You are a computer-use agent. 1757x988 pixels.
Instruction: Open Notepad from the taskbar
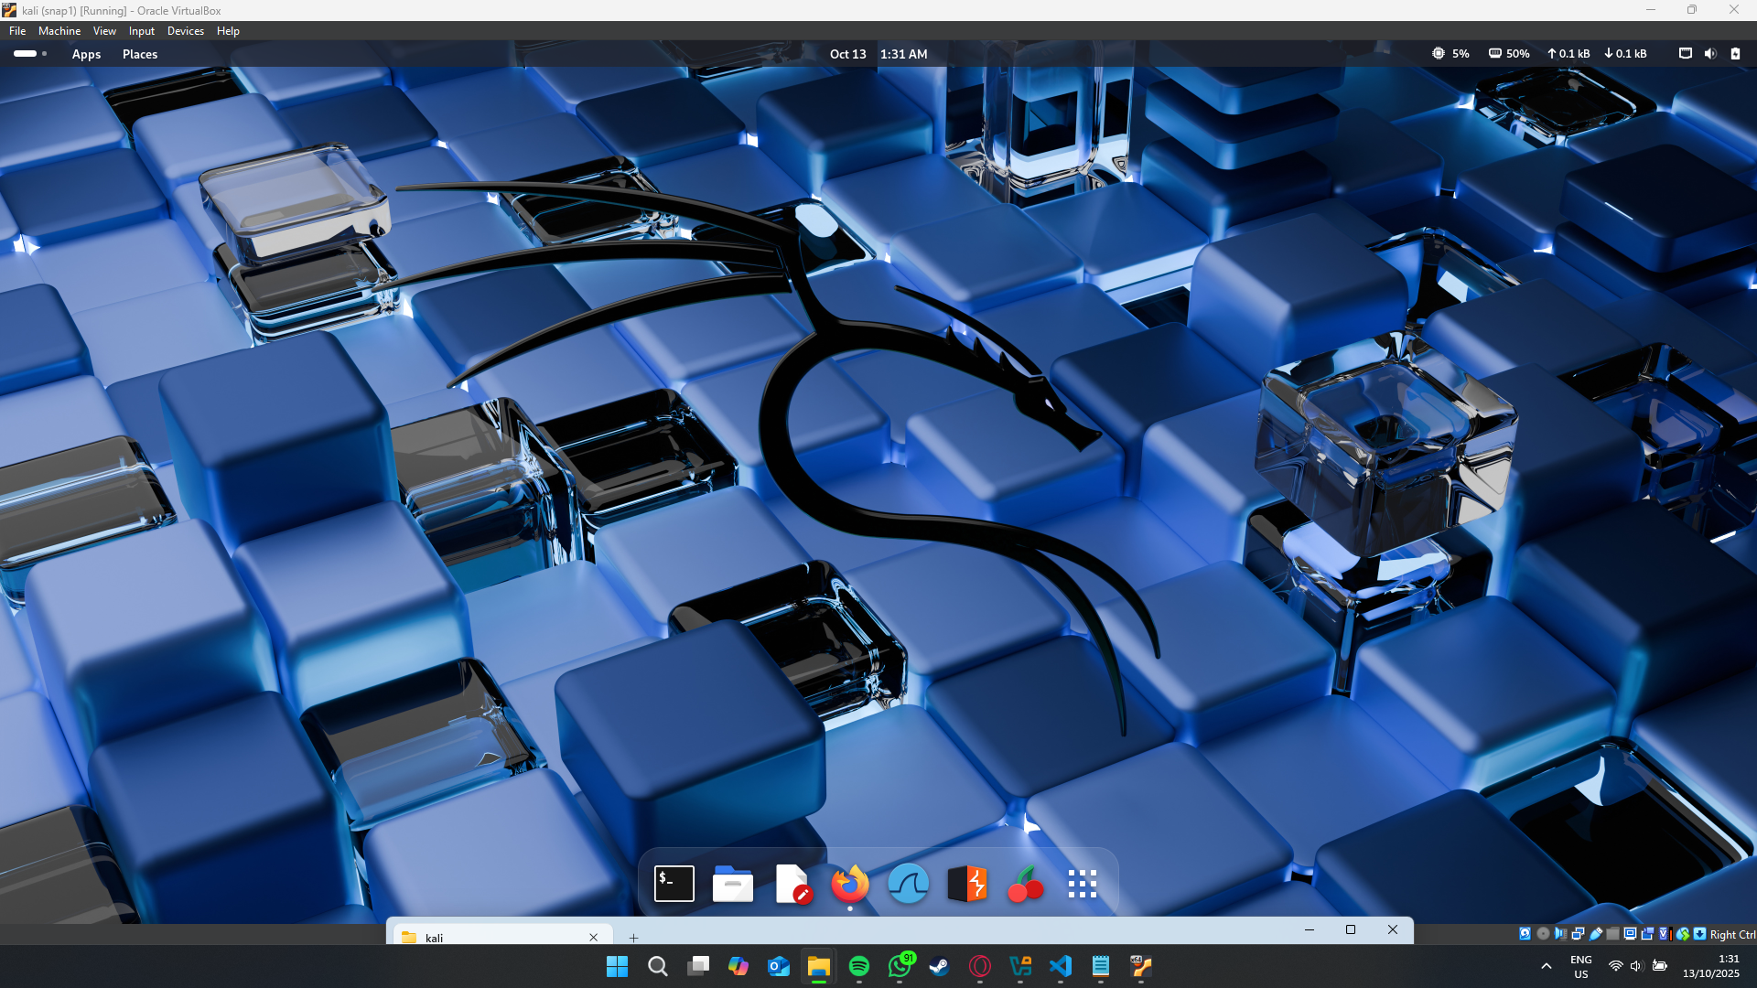tap(1101, 966)
